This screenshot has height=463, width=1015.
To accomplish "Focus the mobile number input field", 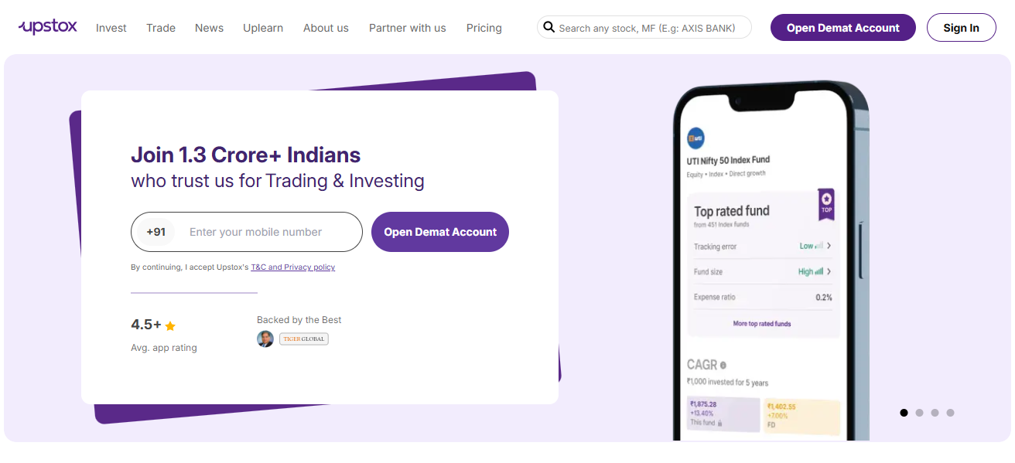I will [x=267, y=232].
